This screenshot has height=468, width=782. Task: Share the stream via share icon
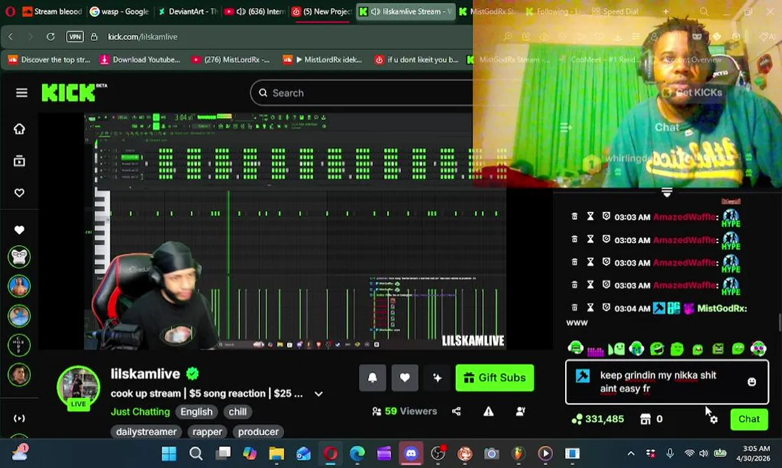[x=456, y=411]
